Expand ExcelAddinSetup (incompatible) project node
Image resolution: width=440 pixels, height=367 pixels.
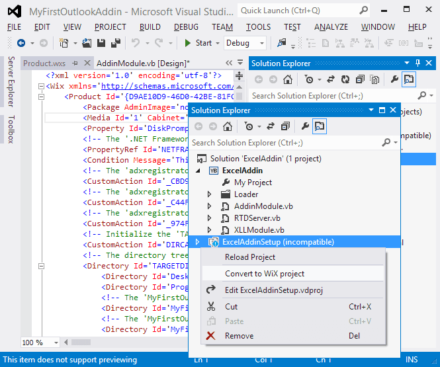pos(197,242)
